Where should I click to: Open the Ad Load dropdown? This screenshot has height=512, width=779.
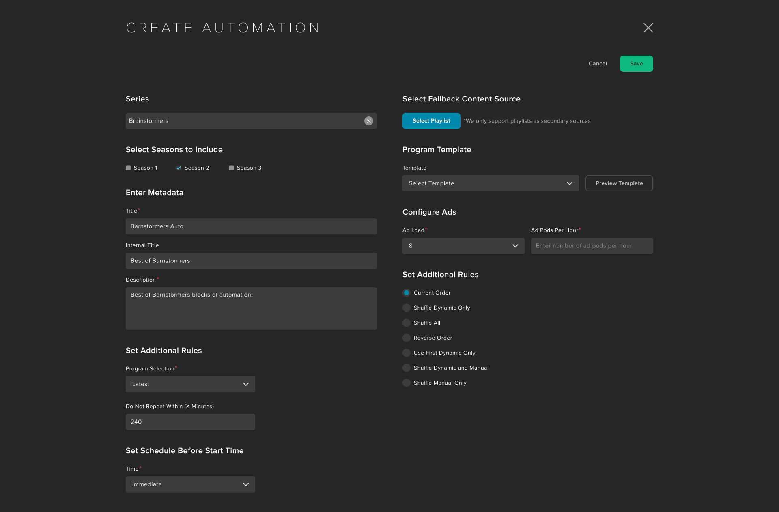pyautogui.click(x=463, y=246)
